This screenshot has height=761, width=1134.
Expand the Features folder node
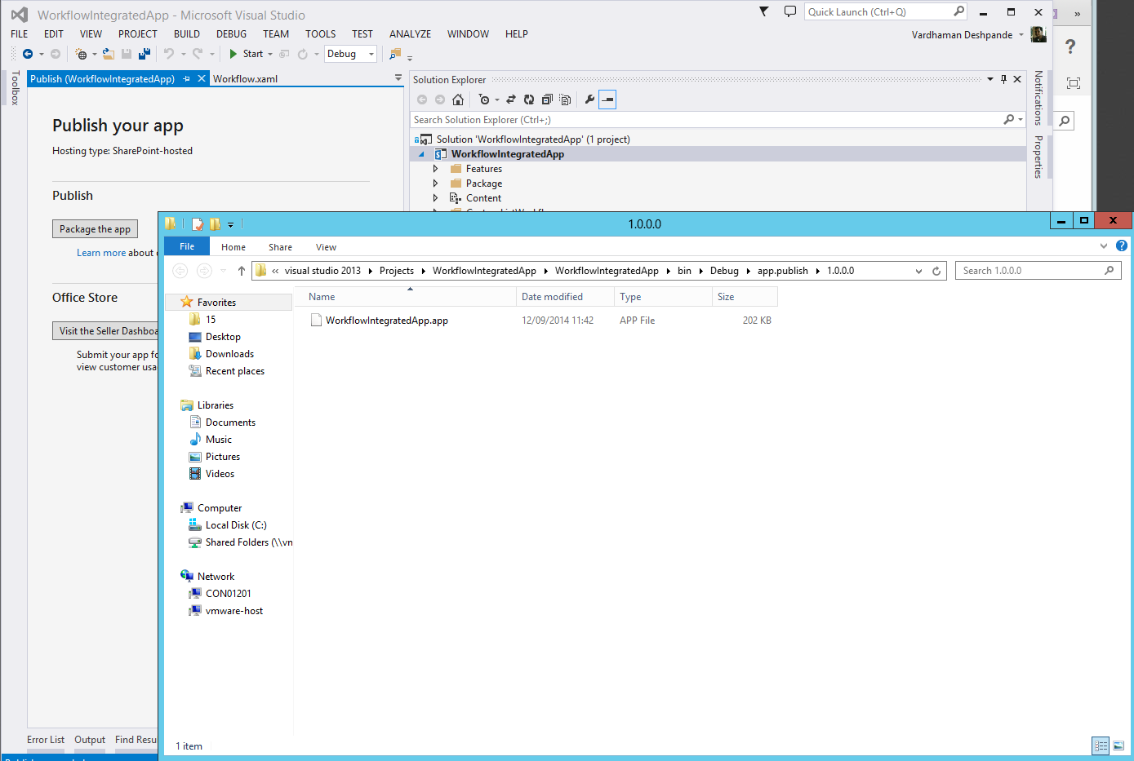[435, 169]
